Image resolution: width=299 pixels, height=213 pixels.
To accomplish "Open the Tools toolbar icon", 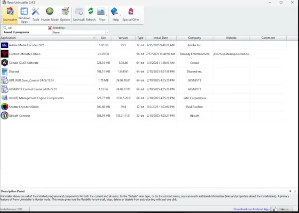I will pyautogui.click(x=36, y=14).
